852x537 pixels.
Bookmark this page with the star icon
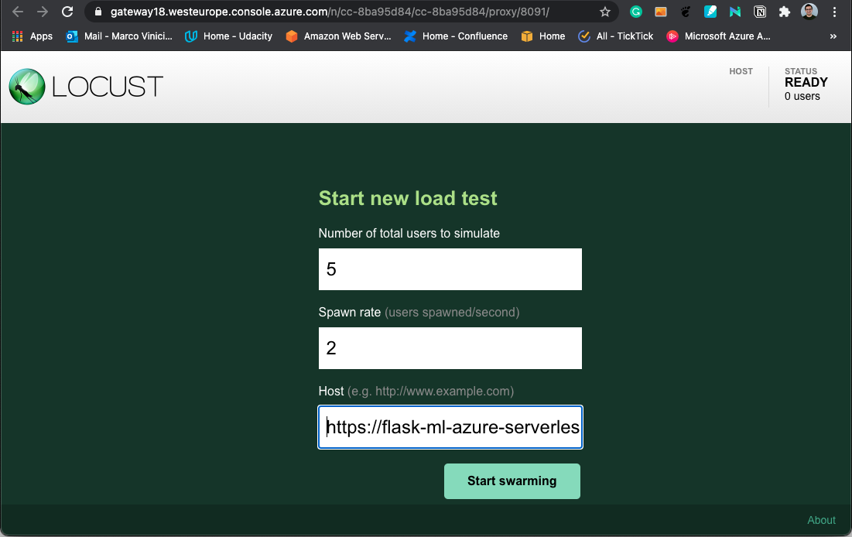pos(605,12)
